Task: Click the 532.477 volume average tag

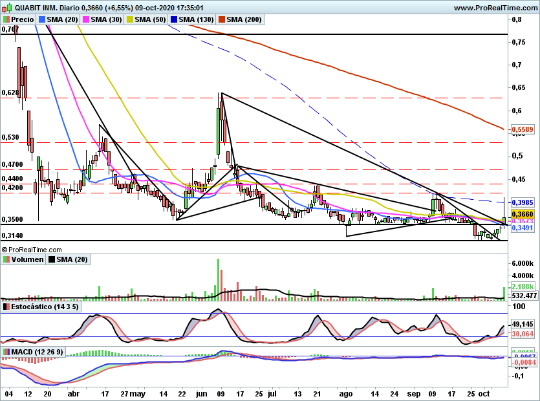Action: click(524, 296)
